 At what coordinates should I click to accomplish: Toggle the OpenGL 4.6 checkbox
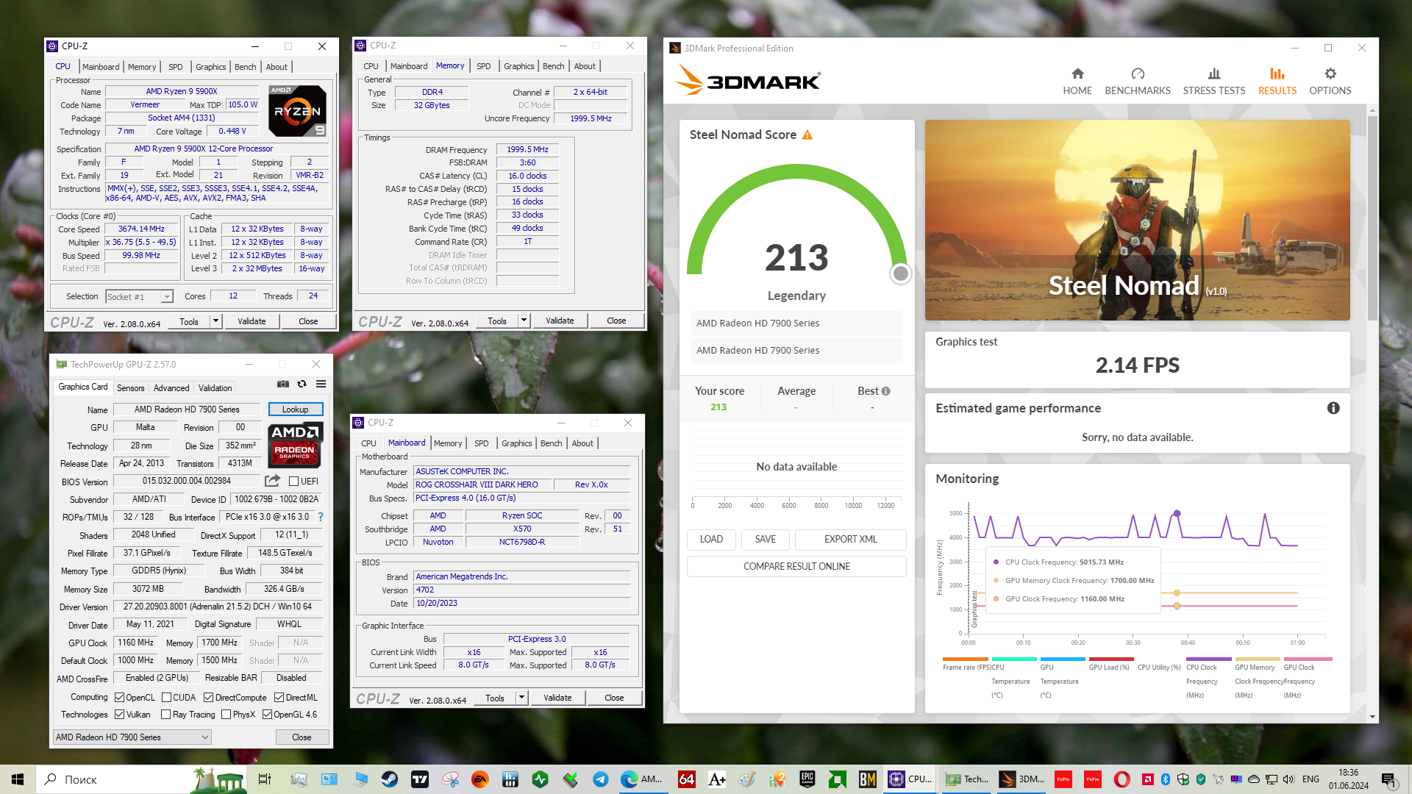(268, 715)
